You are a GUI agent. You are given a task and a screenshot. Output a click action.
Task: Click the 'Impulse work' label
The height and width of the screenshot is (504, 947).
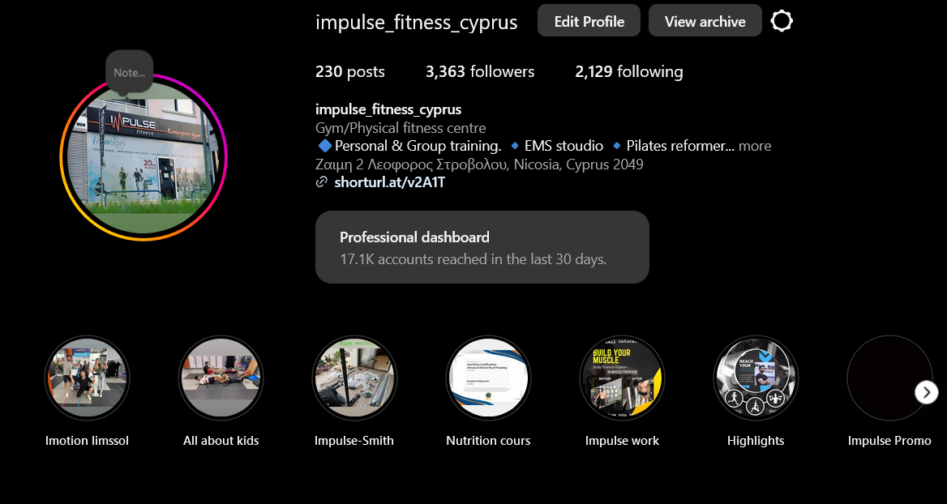(x=622, y=441)
